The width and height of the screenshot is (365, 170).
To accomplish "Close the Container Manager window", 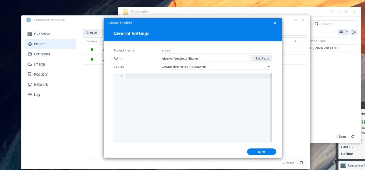I will pyautogui.click(x=303, y=20).
